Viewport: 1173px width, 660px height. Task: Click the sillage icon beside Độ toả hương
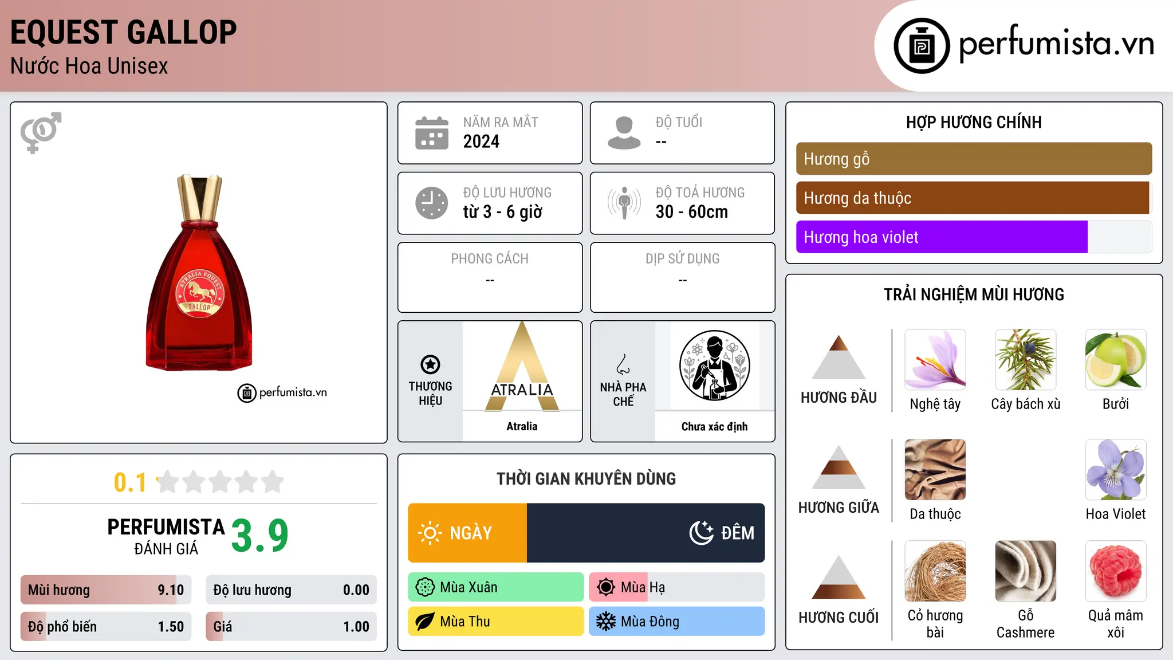(624, 203)
